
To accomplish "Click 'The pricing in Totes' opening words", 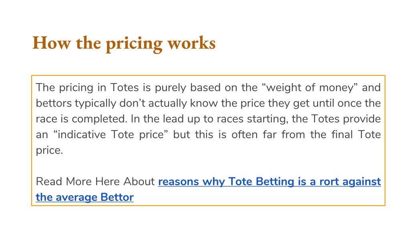I will tap(87, 87).
